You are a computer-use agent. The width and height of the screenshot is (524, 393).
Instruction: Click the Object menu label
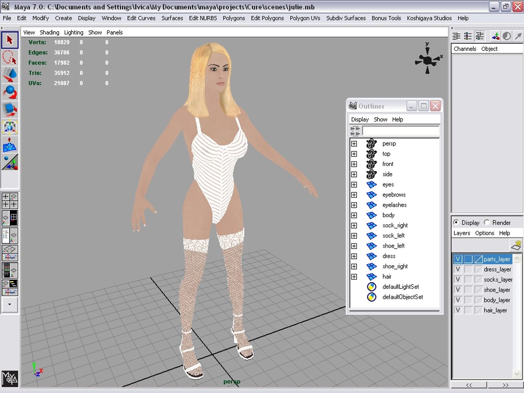489,49
